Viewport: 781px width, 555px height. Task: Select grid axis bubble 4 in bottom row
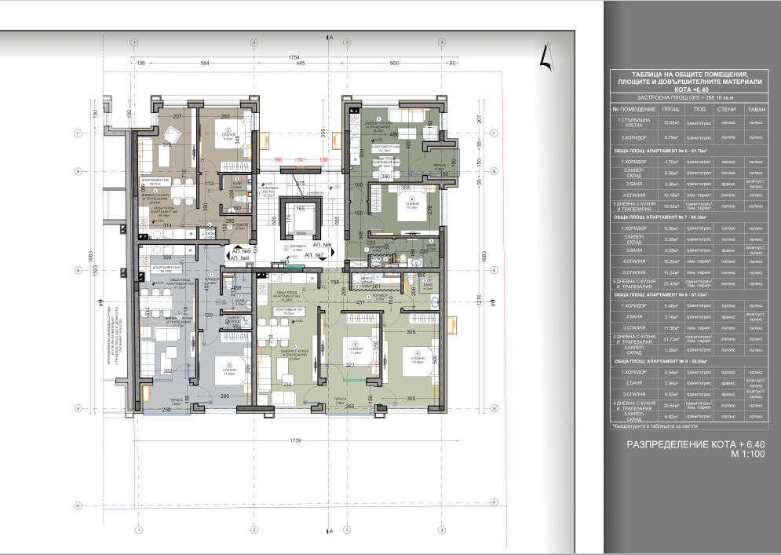442,528
